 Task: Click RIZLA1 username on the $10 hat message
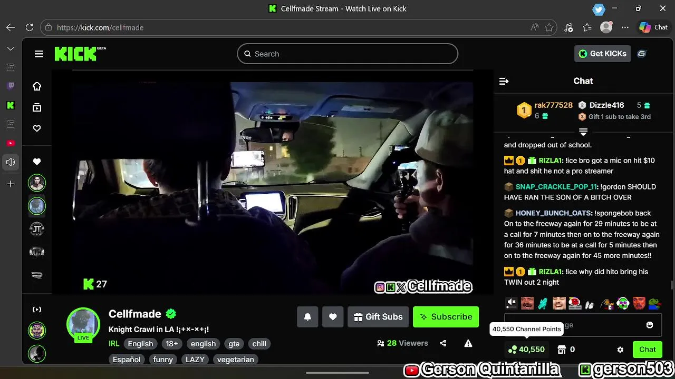[551, 161]
